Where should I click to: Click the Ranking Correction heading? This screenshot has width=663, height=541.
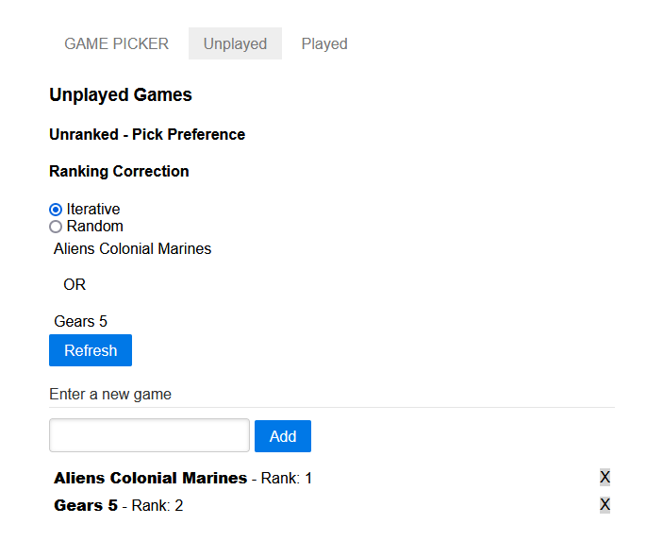click(119, 172)
